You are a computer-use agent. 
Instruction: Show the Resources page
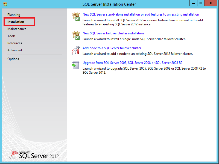point(15,43)
